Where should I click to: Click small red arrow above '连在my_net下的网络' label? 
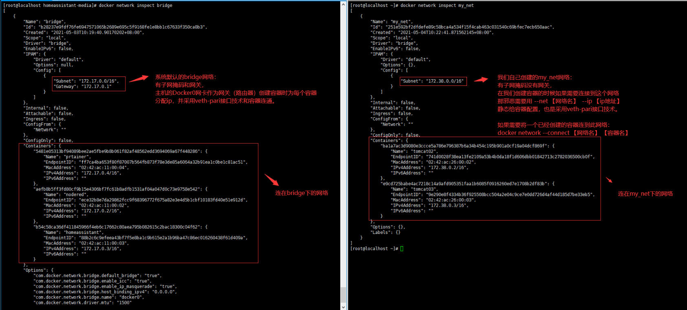pos(609,180)
